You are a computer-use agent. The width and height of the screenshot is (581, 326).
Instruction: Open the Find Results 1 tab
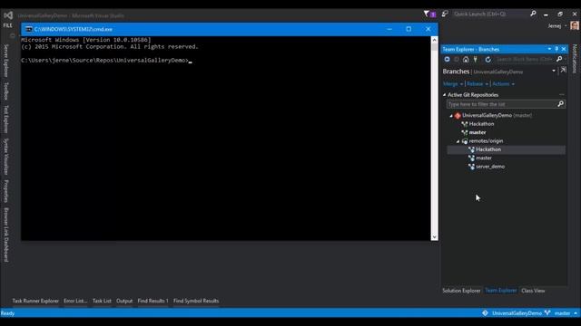coord(153,301)
